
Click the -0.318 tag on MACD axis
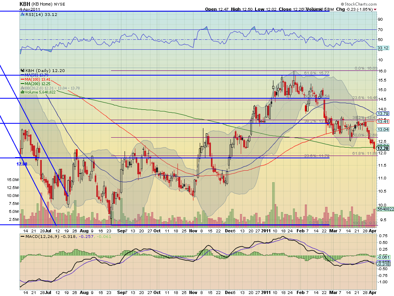click(383, 264)
